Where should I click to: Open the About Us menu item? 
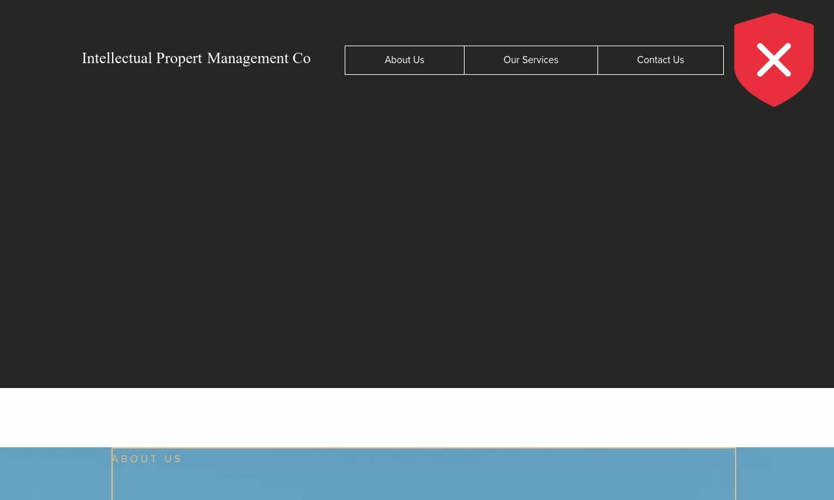405,60
